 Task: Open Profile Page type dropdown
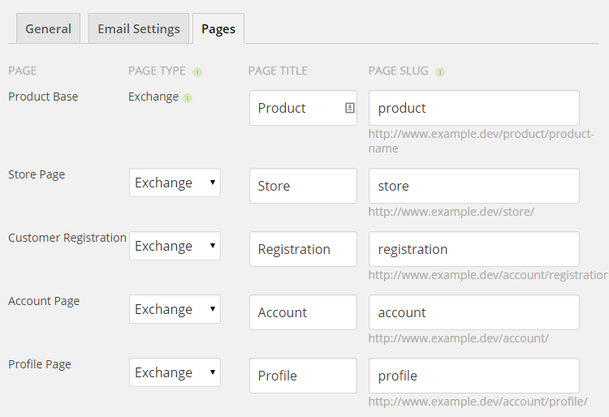pyautogui.click(x=175, y=372)
